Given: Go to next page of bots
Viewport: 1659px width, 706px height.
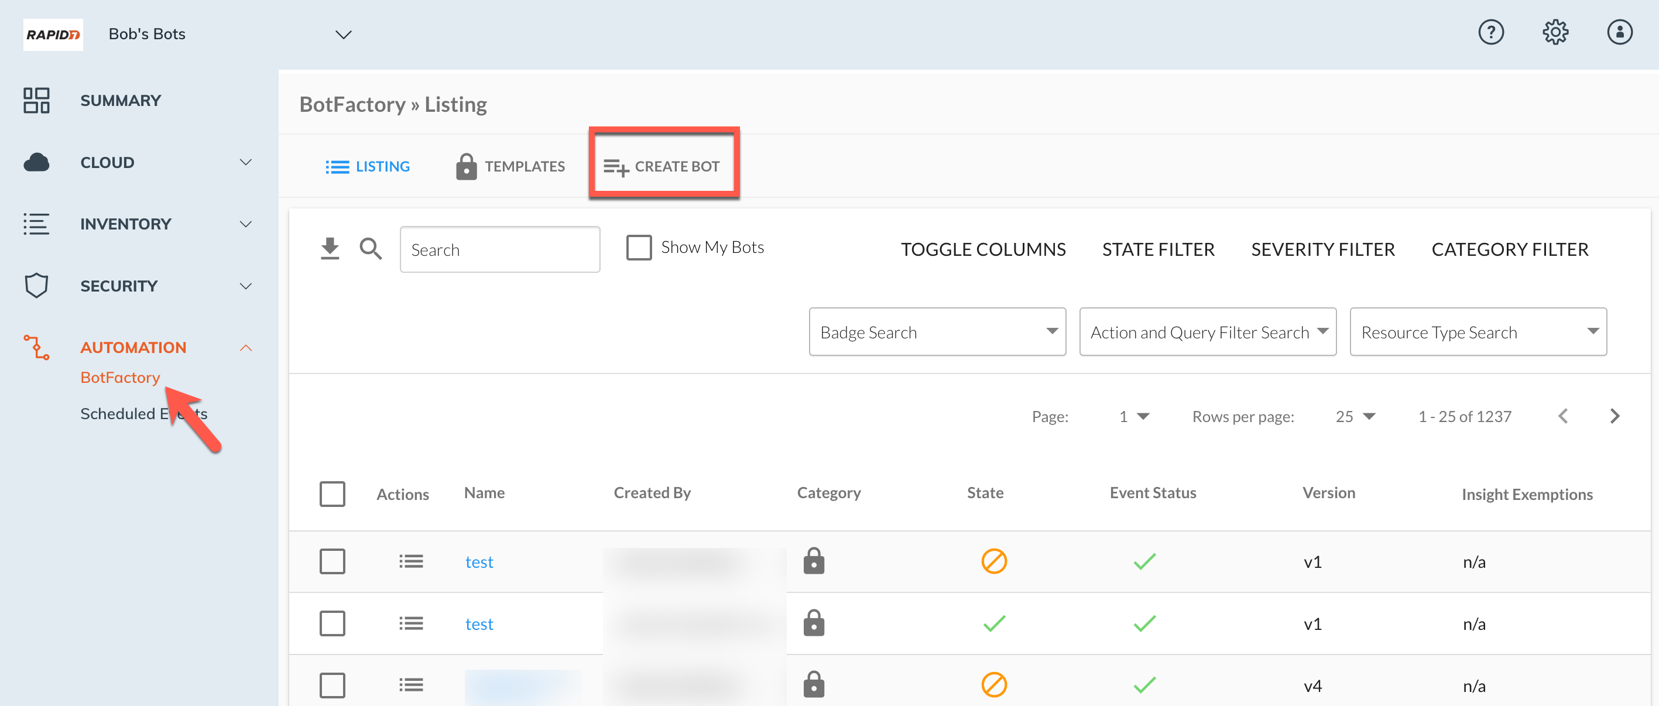Looking at the screenshot, I should coord(1614,416).
